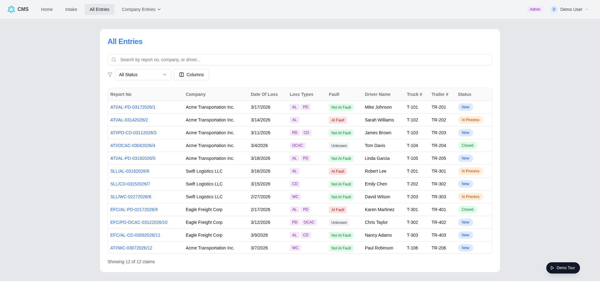Click the OCAC tag in Tom Davis row

[297, 145]
